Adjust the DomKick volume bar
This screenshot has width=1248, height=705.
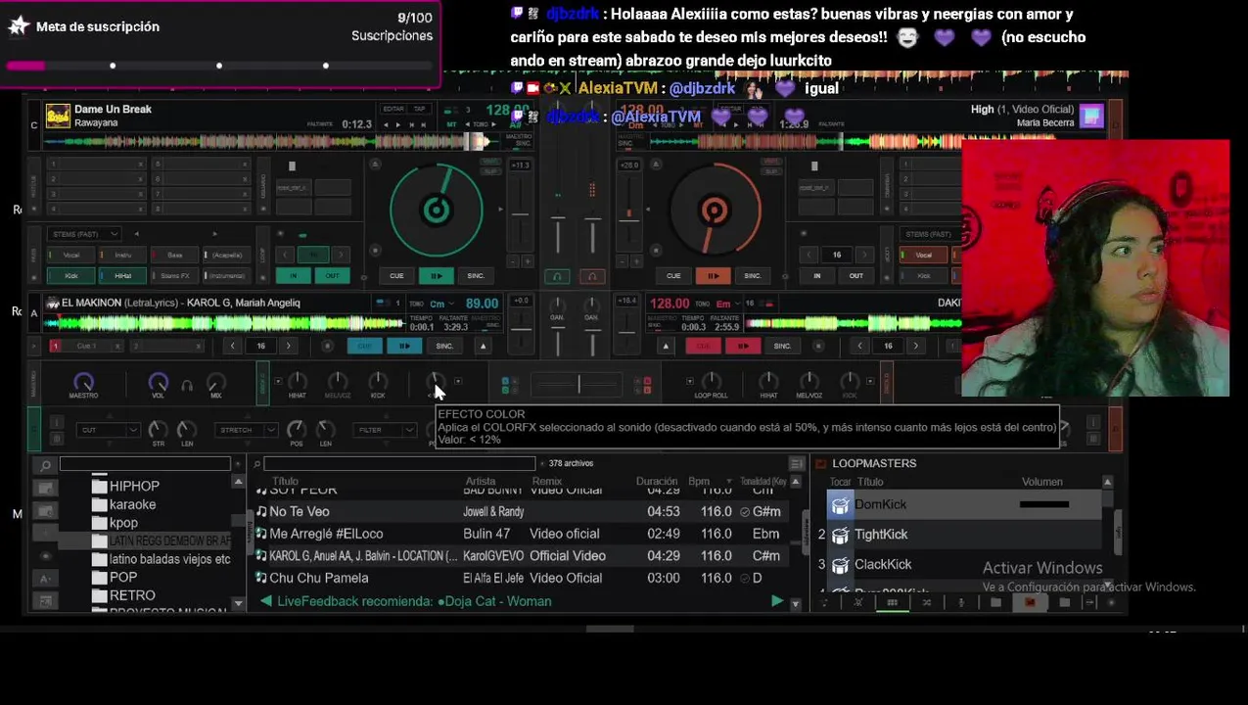[x=1044, y=505]
